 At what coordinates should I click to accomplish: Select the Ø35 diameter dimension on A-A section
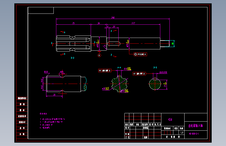point(106,89)
